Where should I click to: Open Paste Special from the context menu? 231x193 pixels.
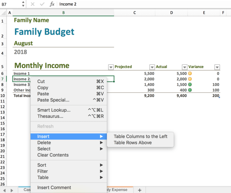coord(69,100)
